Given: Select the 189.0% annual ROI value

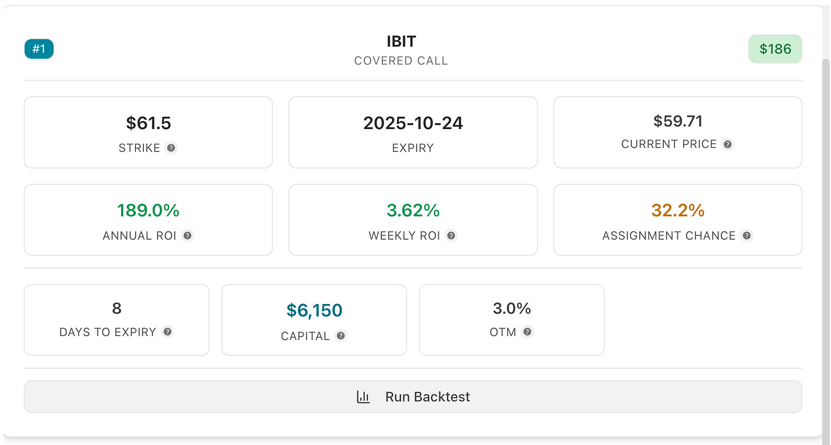Looking at the screenshot, I should coord(148,211).
